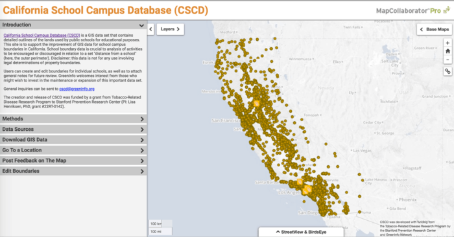Viewport: 454px width, 237px height.
Task: Expand the Data Sources section
Action: [73, 130]
